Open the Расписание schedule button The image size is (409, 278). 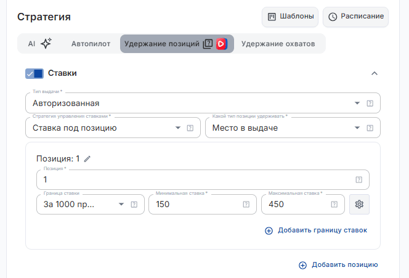click(x=356, y=17)
